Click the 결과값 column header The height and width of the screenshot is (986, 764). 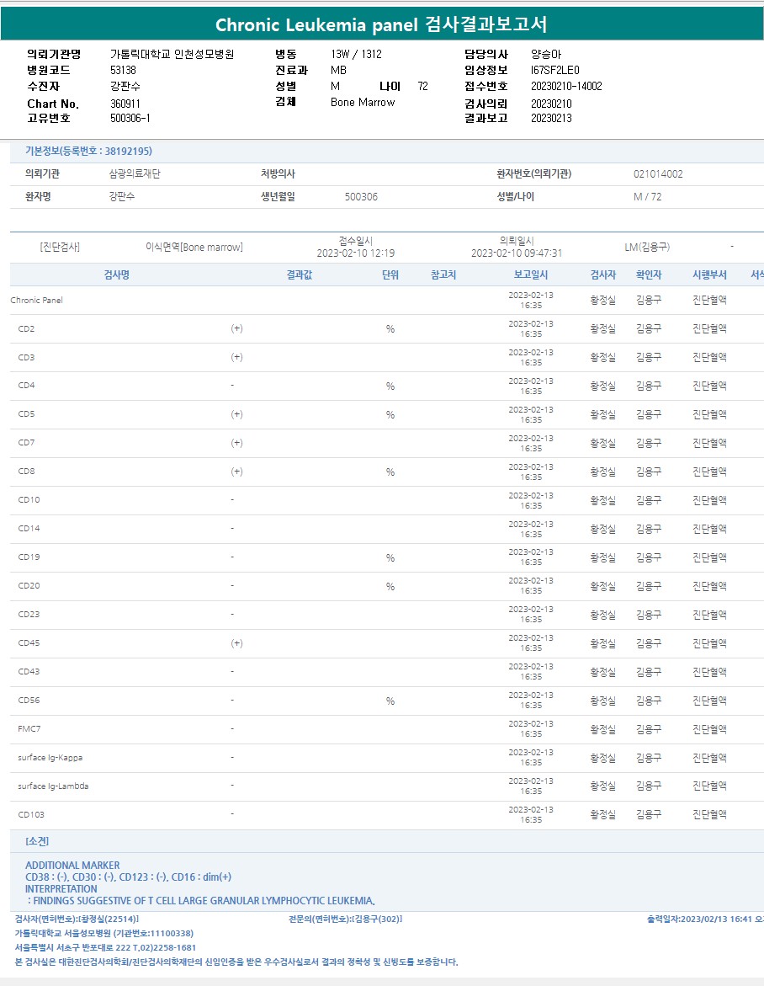tap(299, 274)
